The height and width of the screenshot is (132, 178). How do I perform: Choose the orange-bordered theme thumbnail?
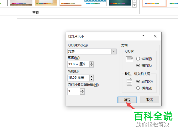tap(70, 2)
